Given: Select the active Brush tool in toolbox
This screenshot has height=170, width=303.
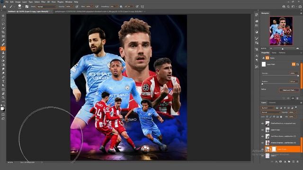Looking at the screenshot, I should click(x=3, y=48).
